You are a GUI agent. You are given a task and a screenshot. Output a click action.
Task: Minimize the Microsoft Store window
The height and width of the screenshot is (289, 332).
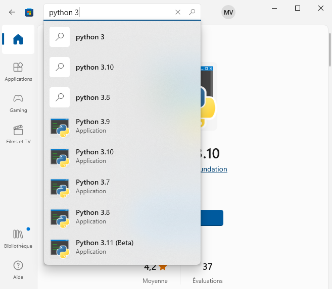(274, 8)
